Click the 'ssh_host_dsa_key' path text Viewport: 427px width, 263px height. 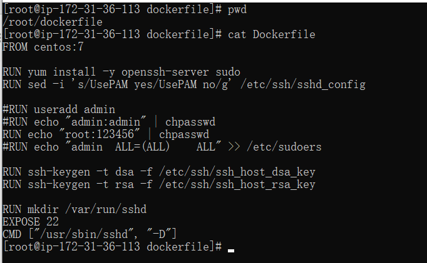click(265, 172)
